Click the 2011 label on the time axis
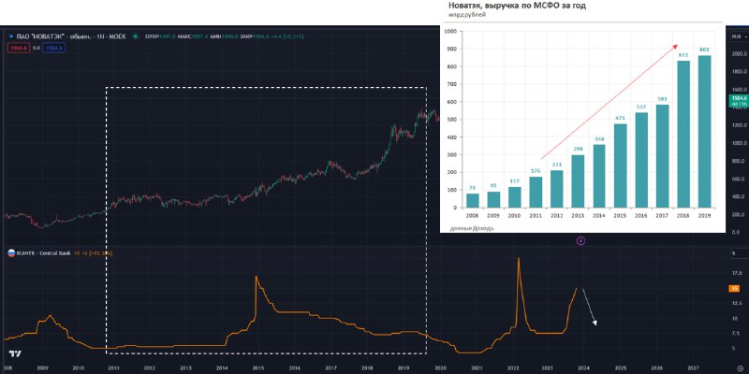Screen dimensions: 749x374 coord(113,368)
